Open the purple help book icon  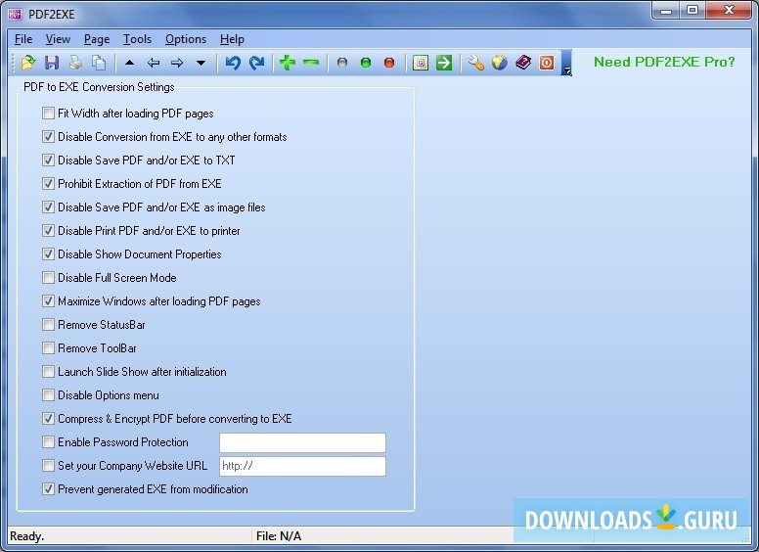523,63
